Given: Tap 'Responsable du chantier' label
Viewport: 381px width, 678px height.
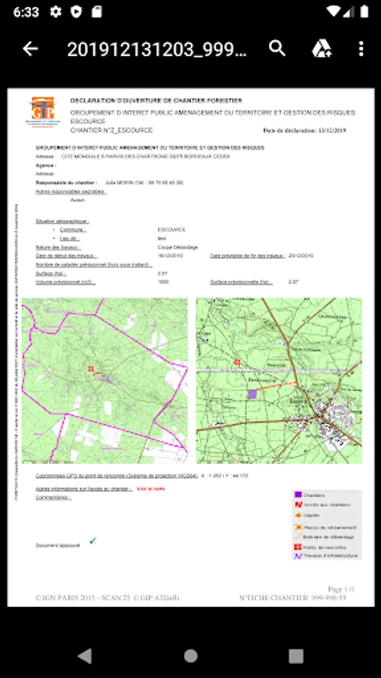Looking at the screenshot, I should click(66, 182).
